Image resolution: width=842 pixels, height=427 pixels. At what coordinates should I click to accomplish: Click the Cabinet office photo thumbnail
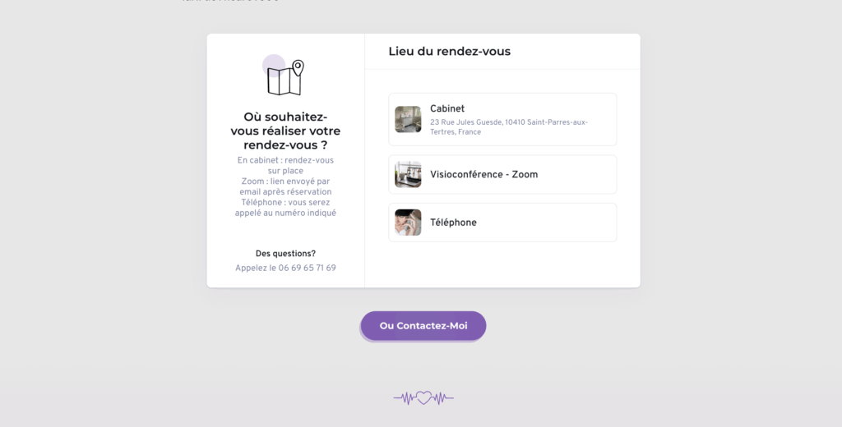(x=408, y=119)
